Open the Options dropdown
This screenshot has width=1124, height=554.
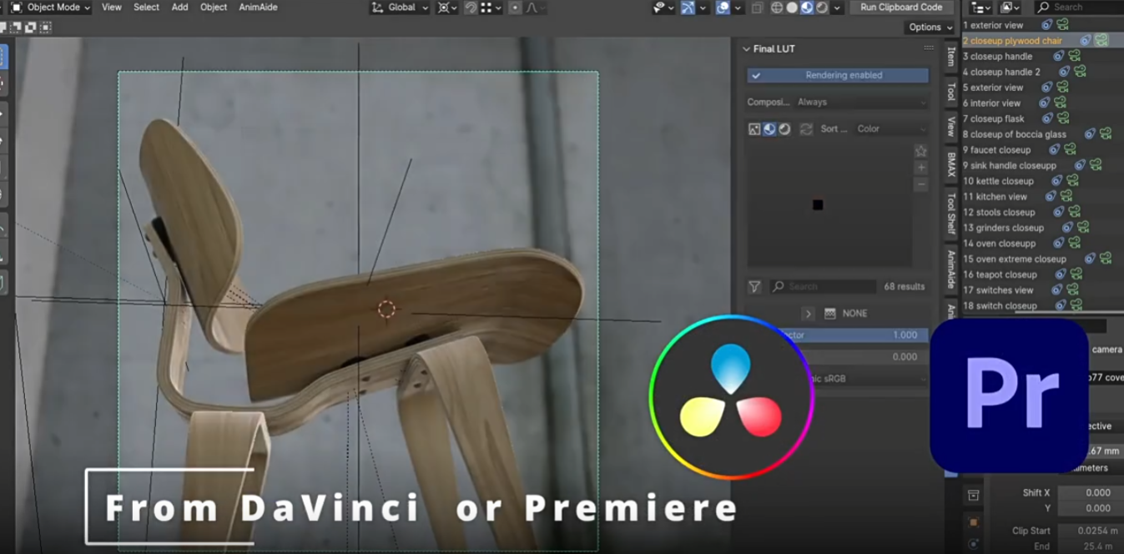click(930, 28)
